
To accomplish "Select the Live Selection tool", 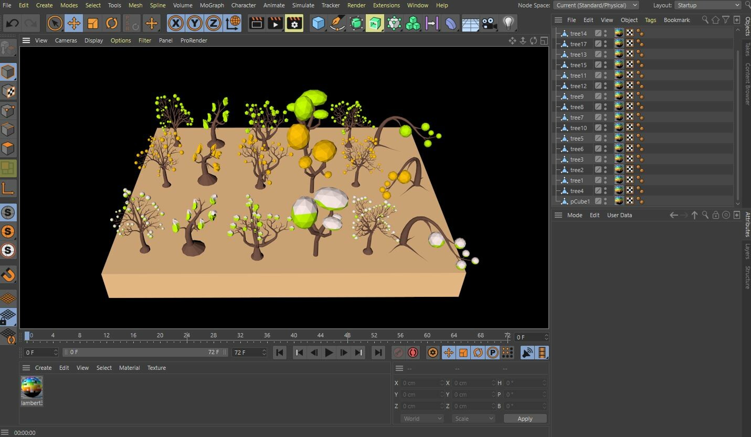I will (55, 23).
